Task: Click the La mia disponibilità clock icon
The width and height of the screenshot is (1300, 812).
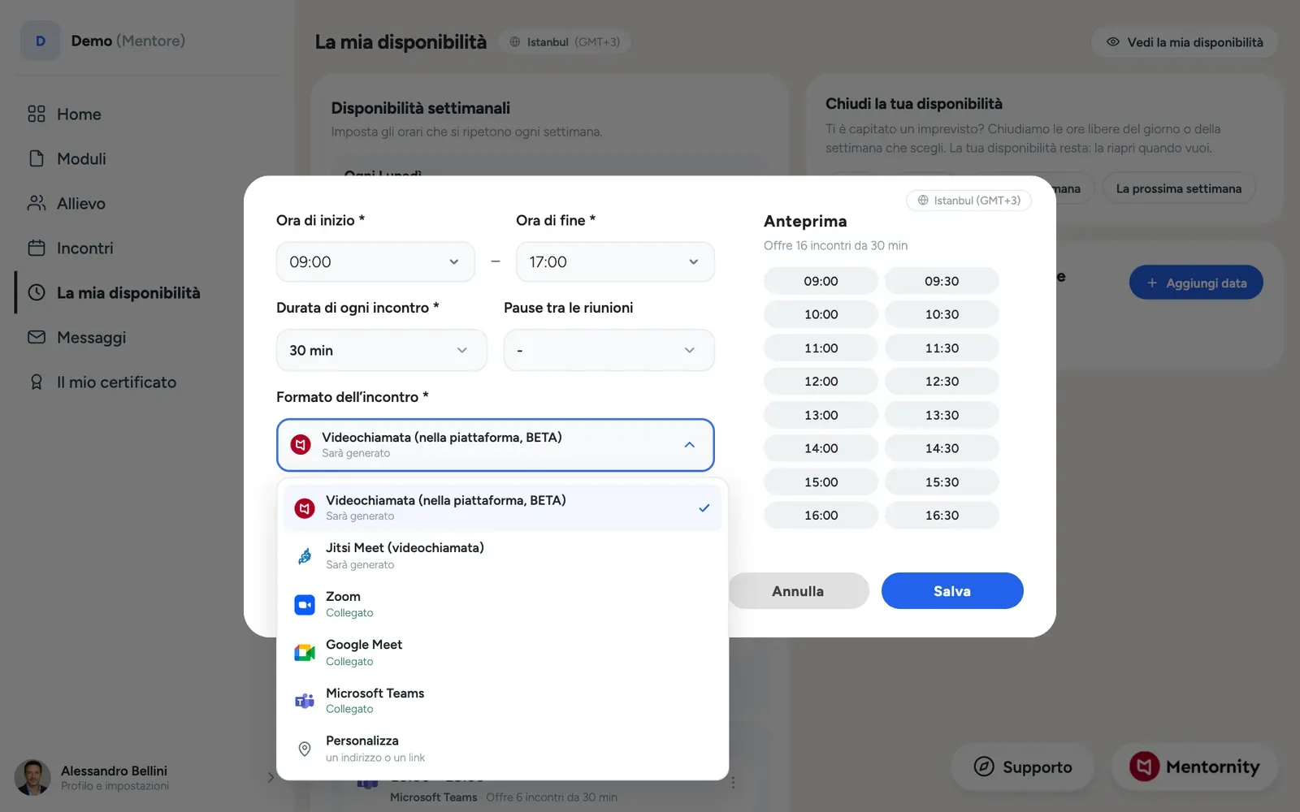Action: (37, 292)
